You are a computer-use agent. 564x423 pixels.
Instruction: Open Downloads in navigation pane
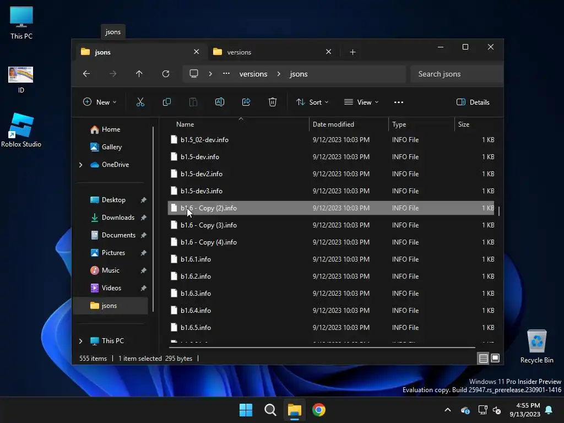pyautogui.click(x=111, y=218)
